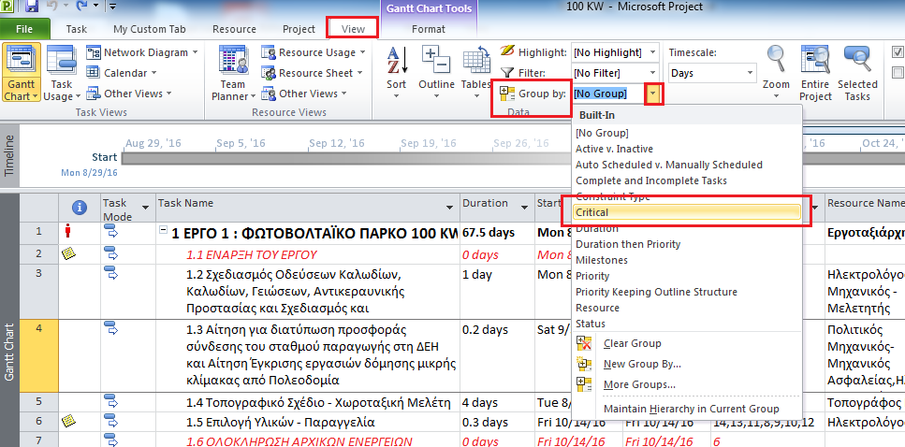Open the Timescale Days dropdown

[x=750, y=73]
